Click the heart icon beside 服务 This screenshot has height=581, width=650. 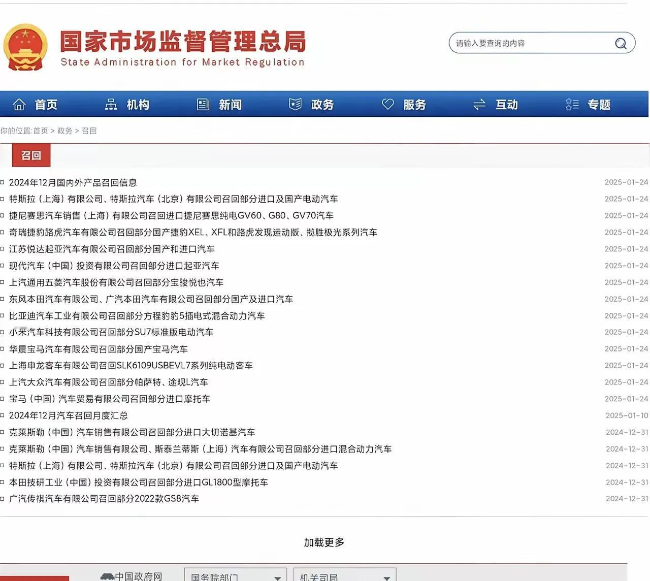pyautogui.click(x=388, y=105)
